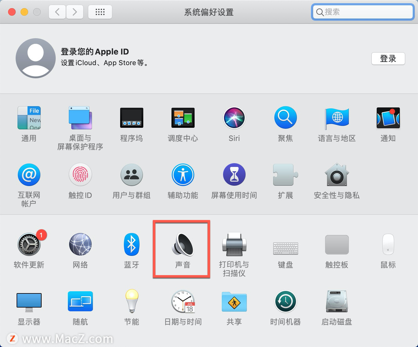Viewport: 418px width, 347px height.
Task: Click the 登录 sign-in button
Action: (388, 59)
